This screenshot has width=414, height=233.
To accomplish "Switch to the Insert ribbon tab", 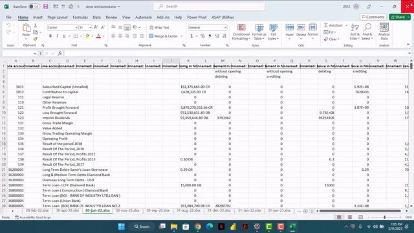I will [38, 17].
